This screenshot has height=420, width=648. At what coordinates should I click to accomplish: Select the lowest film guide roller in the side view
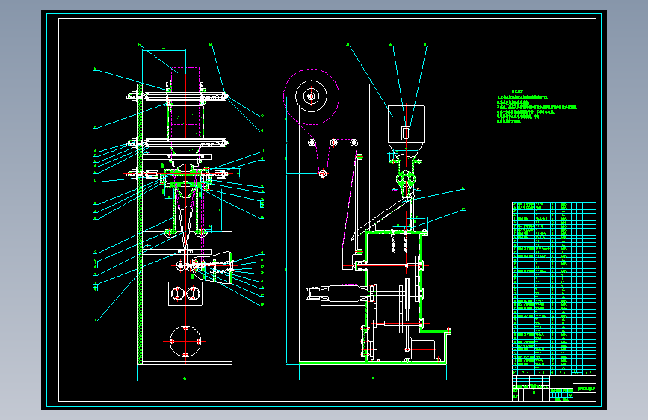pyautogui.click(x=323, y=173)
